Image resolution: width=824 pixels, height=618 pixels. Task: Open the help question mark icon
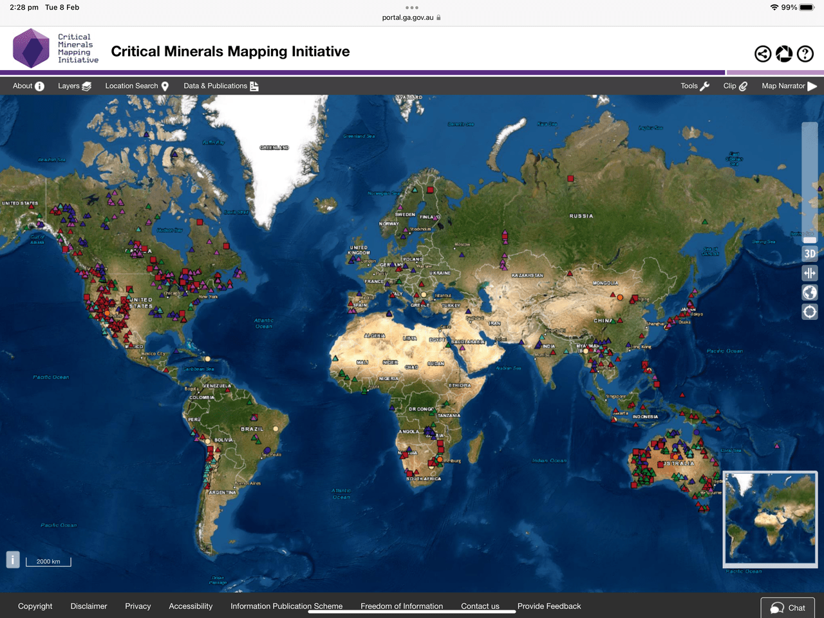point(805,54)
